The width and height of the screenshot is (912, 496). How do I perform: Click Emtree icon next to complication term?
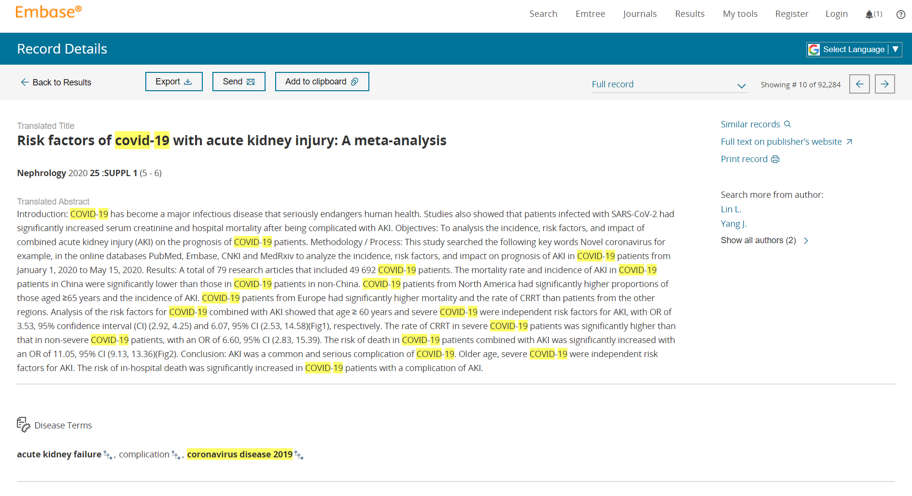click(176, 455)
